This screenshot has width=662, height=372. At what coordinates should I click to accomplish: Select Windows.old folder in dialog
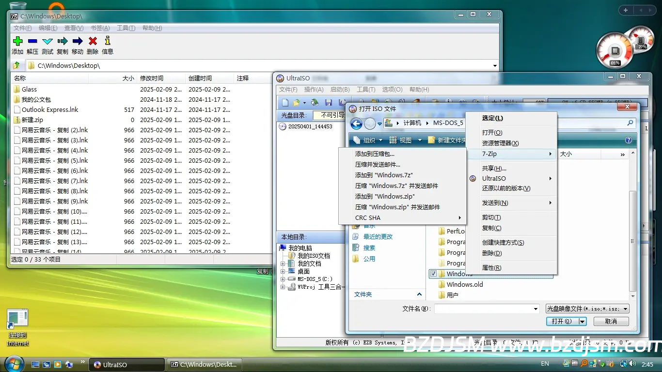click(464, 285)
